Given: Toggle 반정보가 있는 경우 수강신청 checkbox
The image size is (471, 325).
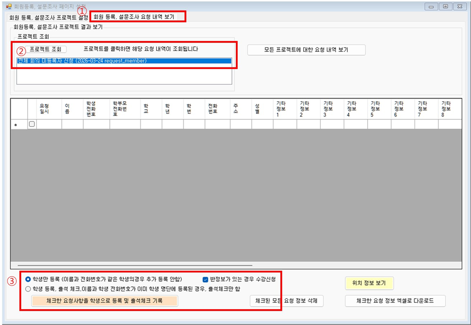Looking at the screenshot, I should [x=206, y=279].
